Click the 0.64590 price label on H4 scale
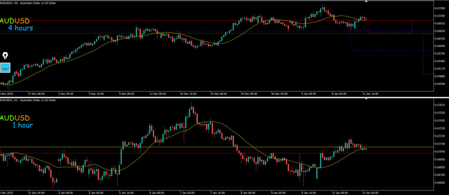449x195 pixels. point(439,84)
